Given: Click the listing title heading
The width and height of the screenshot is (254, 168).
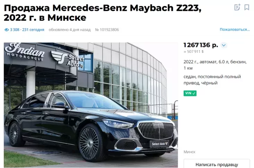Looking at the screenshot, I should click(x=103, y=13).
